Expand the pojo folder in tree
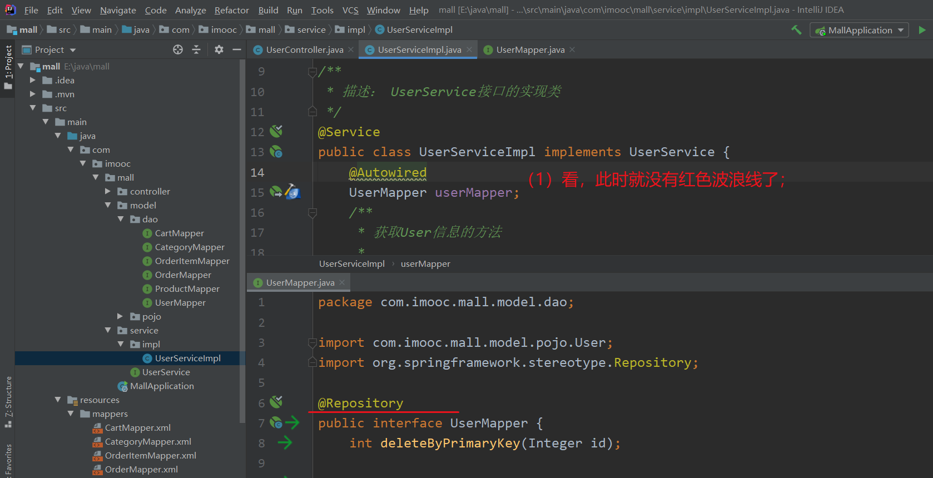 (120, 316)
